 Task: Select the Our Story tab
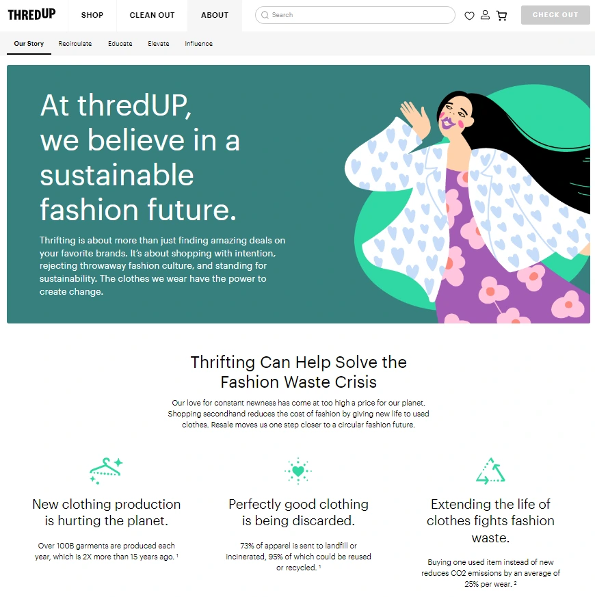[x=29, y=43]
